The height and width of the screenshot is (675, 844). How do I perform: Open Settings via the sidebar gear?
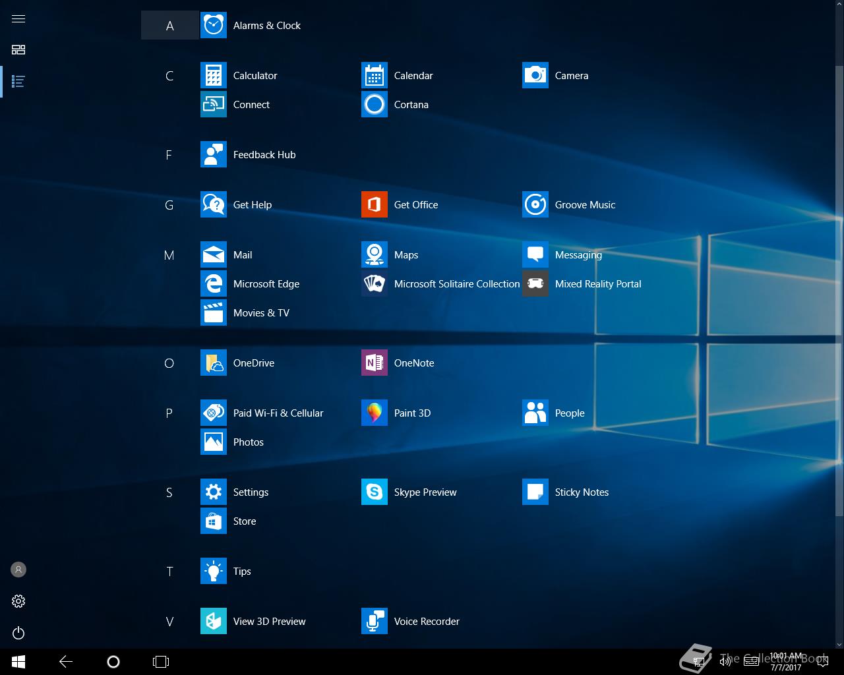coord(18,601)
